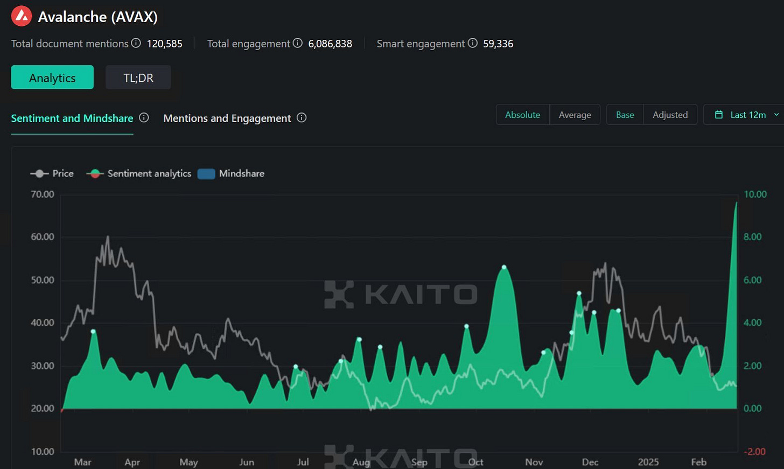Click info icon beside Smart engagement

pos(472,43)
